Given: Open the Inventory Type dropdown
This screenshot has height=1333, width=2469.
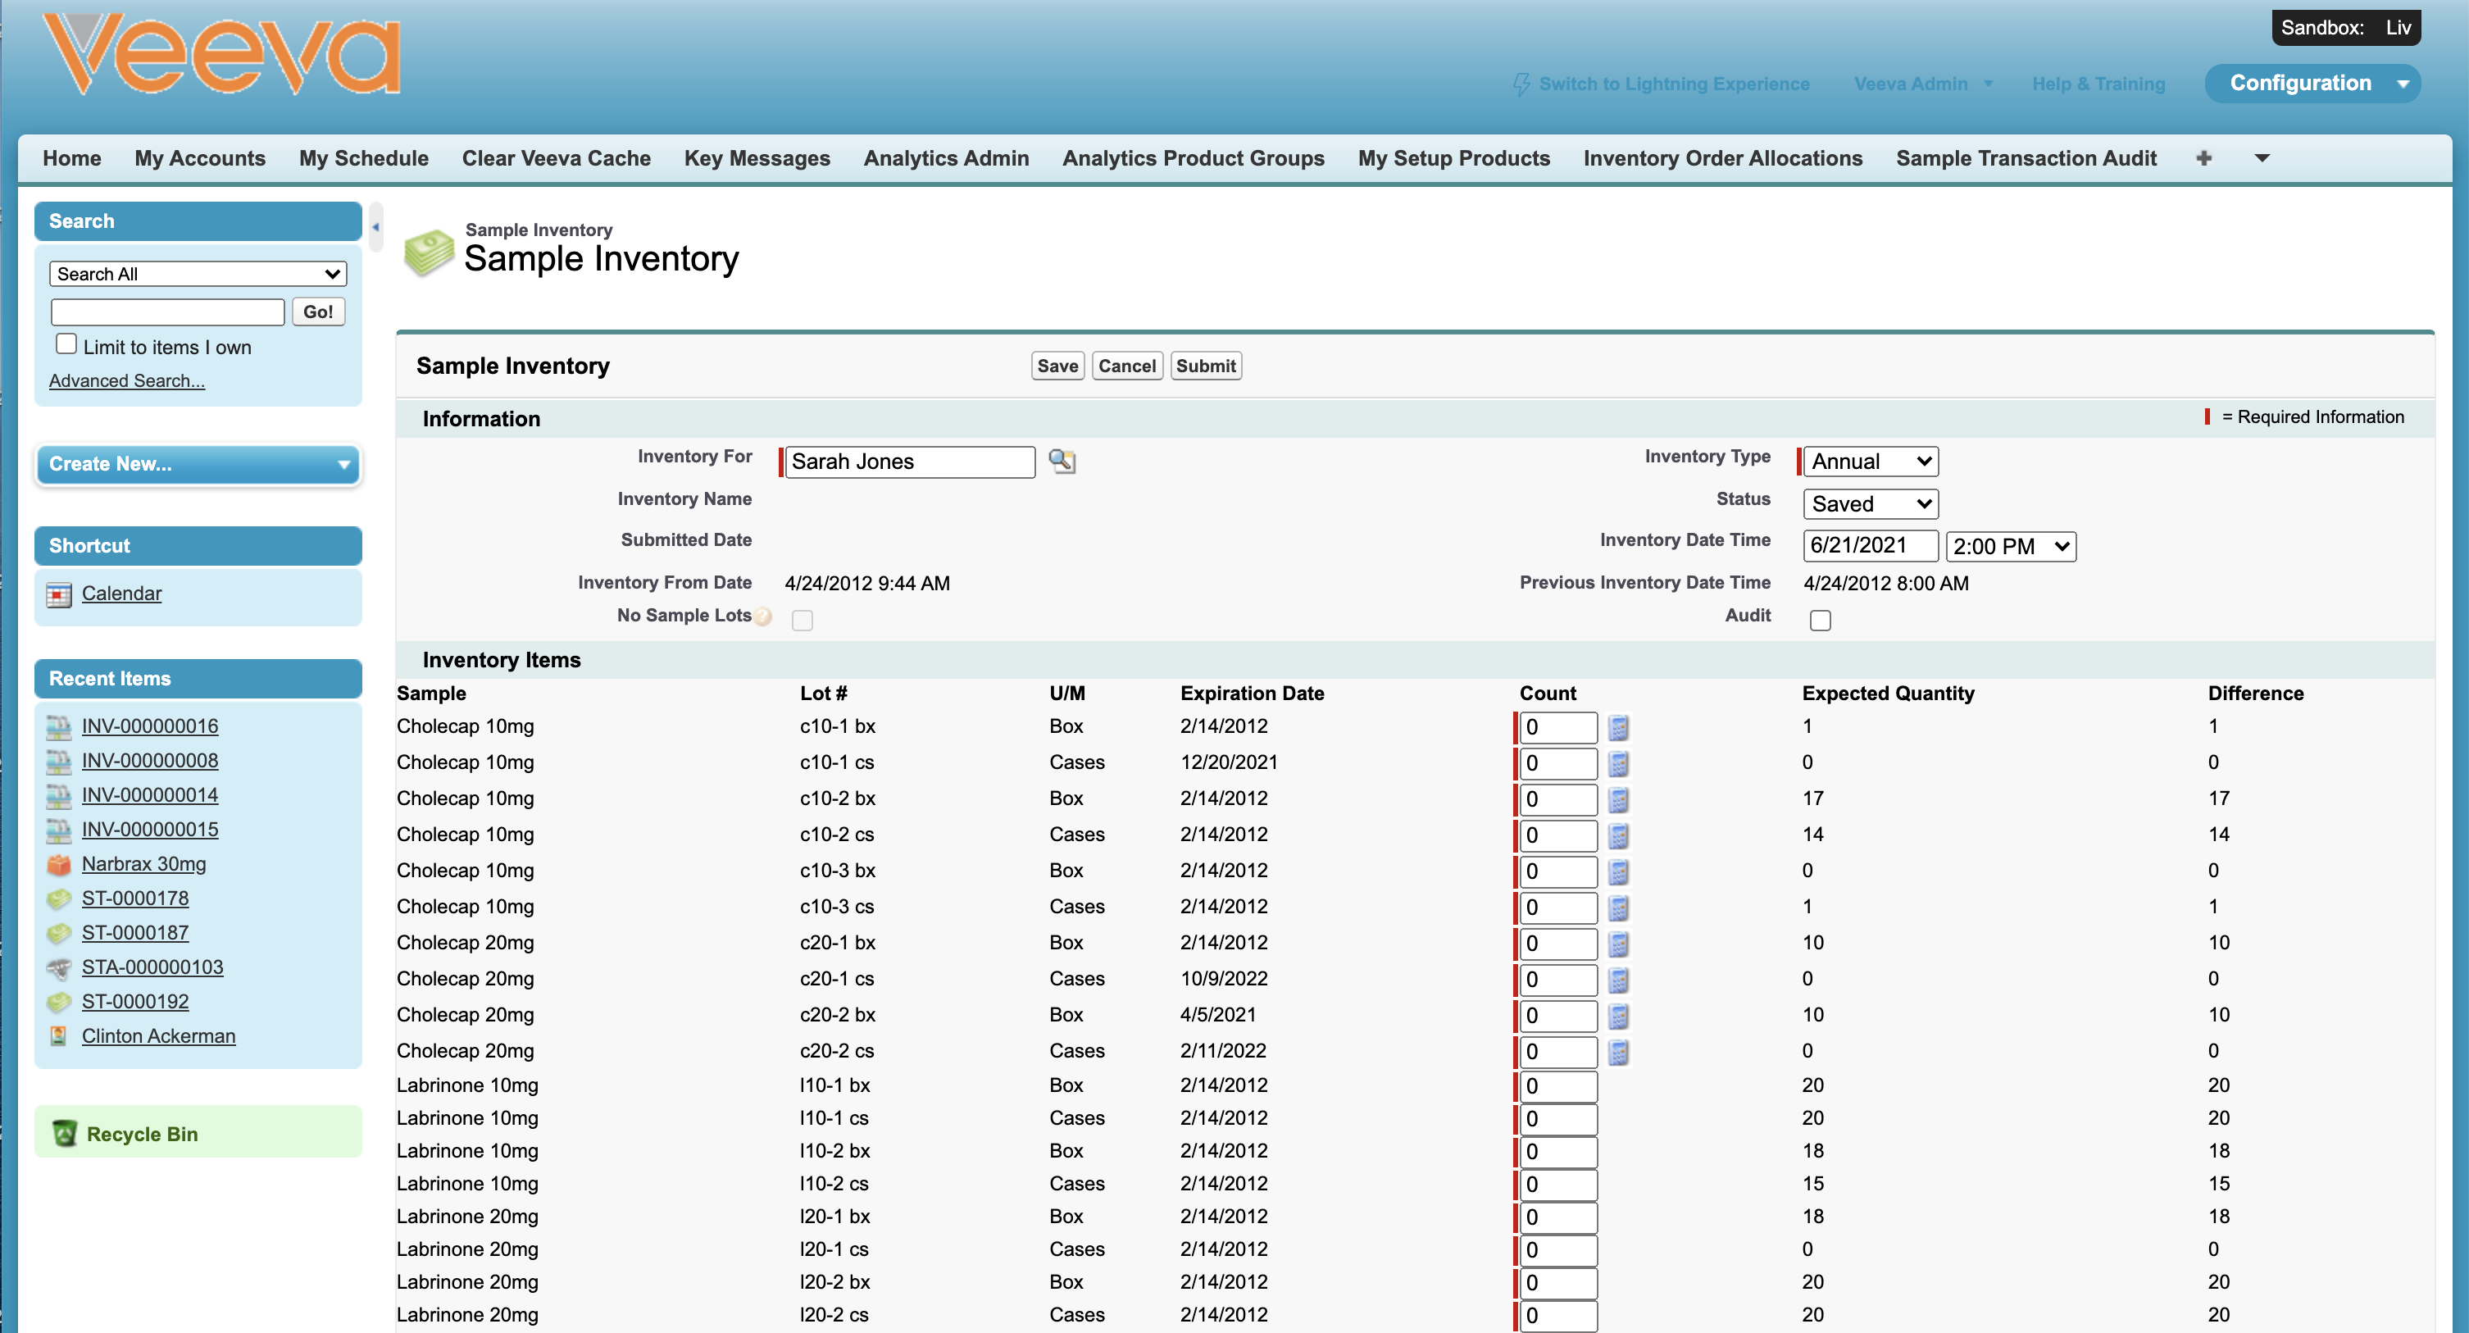Looking at the screenshot, I should (1870, 462).
